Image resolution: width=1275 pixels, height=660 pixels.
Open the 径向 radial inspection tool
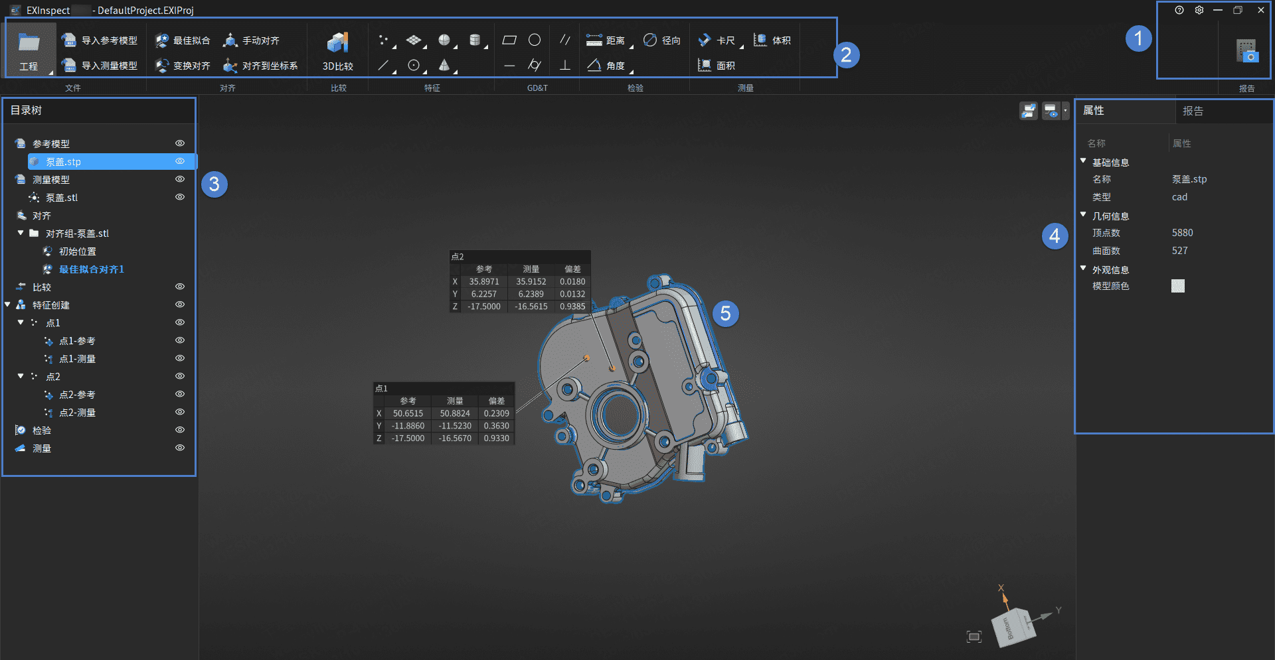662,40
